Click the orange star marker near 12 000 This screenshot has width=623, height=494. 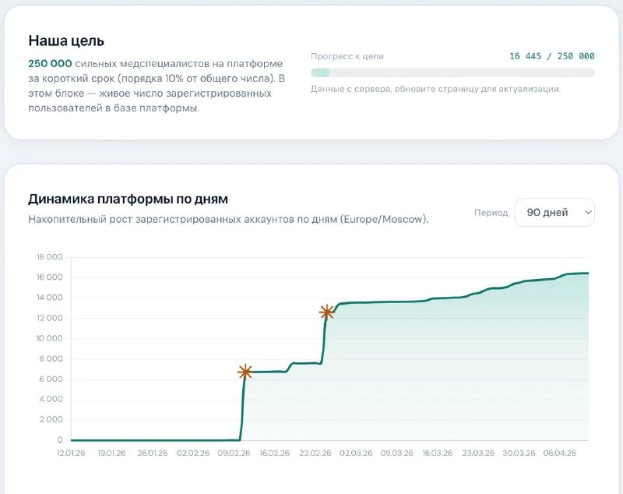point(326,312)
